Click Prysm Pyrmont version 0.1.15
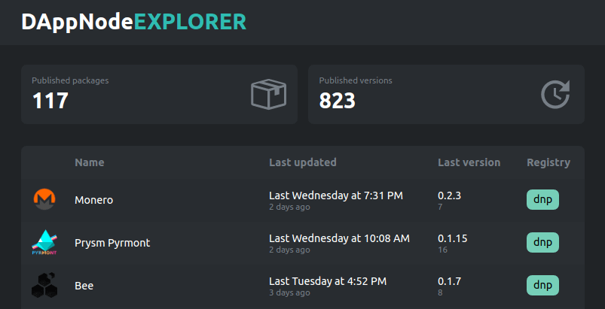The height and width of the screenshot is (309, 605). point(452,238)
